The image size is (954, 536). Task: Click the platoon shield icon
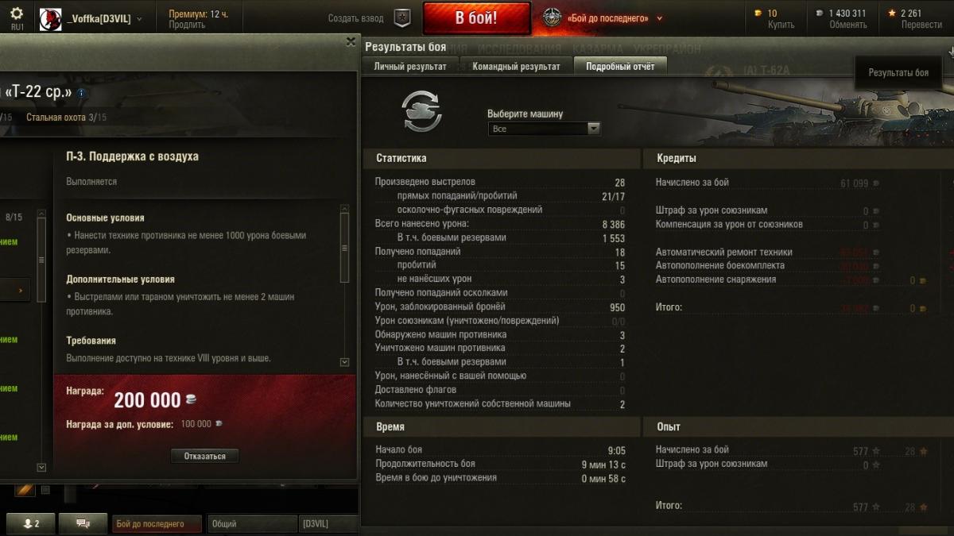(402, 17)
